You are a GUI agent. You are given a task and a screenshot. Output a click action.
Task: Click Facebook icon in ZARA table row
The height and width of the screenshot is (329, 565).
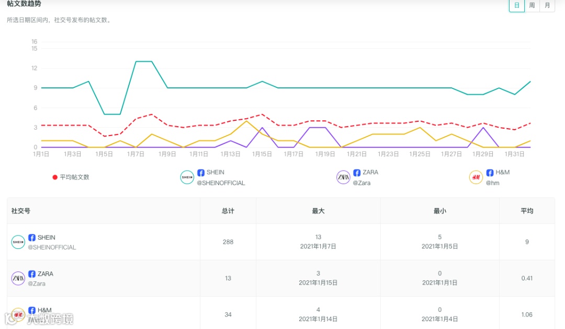click(32, 274)
